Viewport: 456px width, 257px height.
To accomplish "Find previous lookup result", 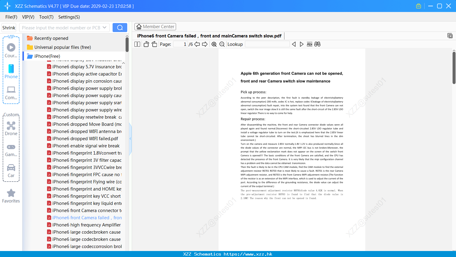I will coord(294,44).
